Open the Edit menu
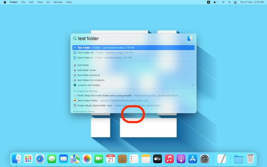The height and width of the screenshot is (167, 267). (x=31, y=2)
